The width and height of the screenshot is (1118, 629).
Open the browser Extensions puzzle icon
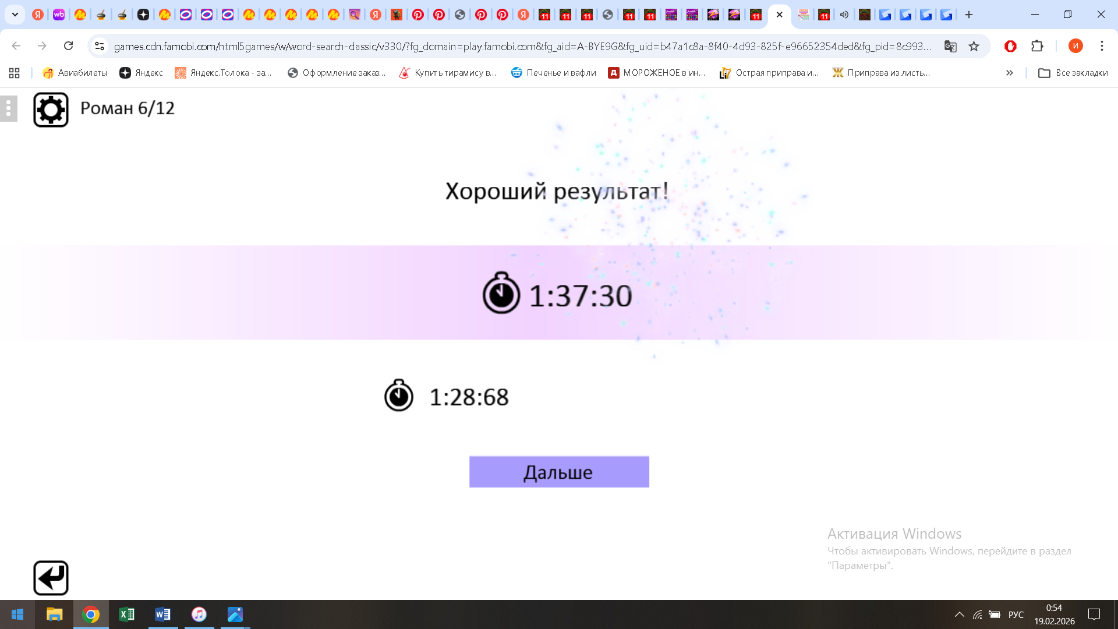tap(1037, 46)
